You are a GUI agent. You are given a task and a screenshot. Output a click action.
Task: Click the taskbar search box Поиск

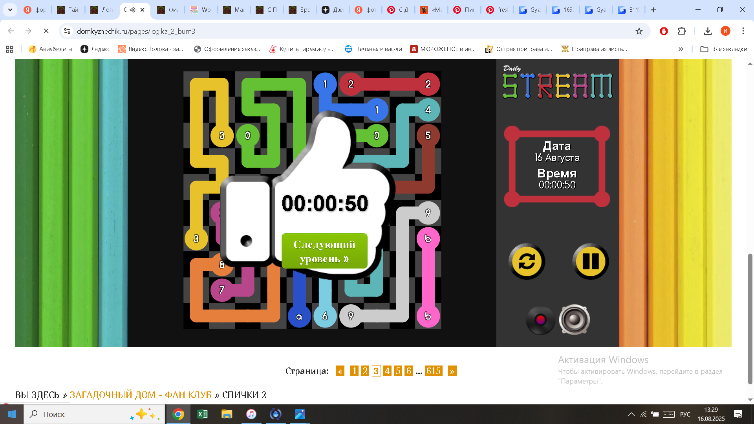coord(94,414)
